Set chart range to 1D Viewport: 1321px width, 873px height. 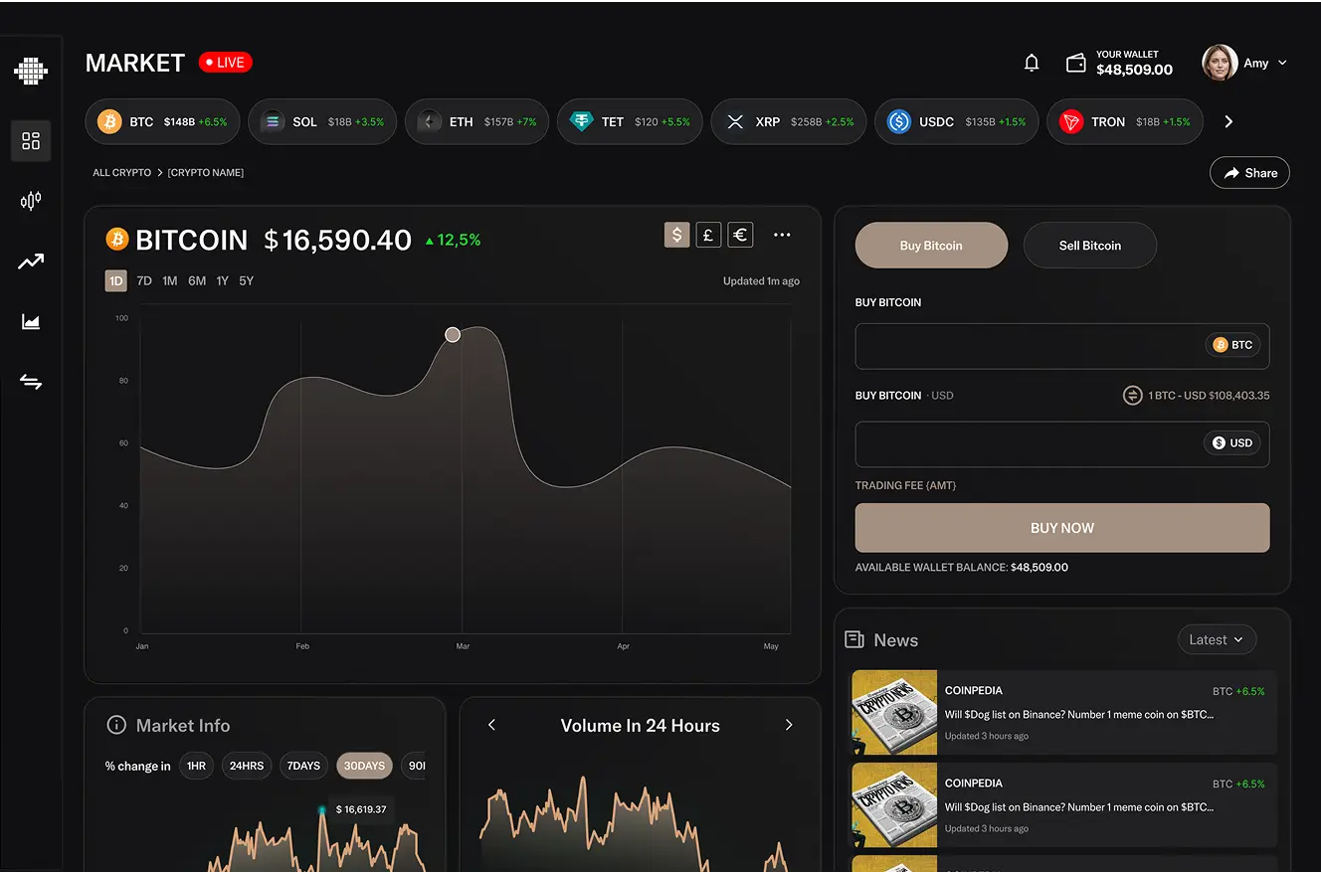(x=116, y=281)
